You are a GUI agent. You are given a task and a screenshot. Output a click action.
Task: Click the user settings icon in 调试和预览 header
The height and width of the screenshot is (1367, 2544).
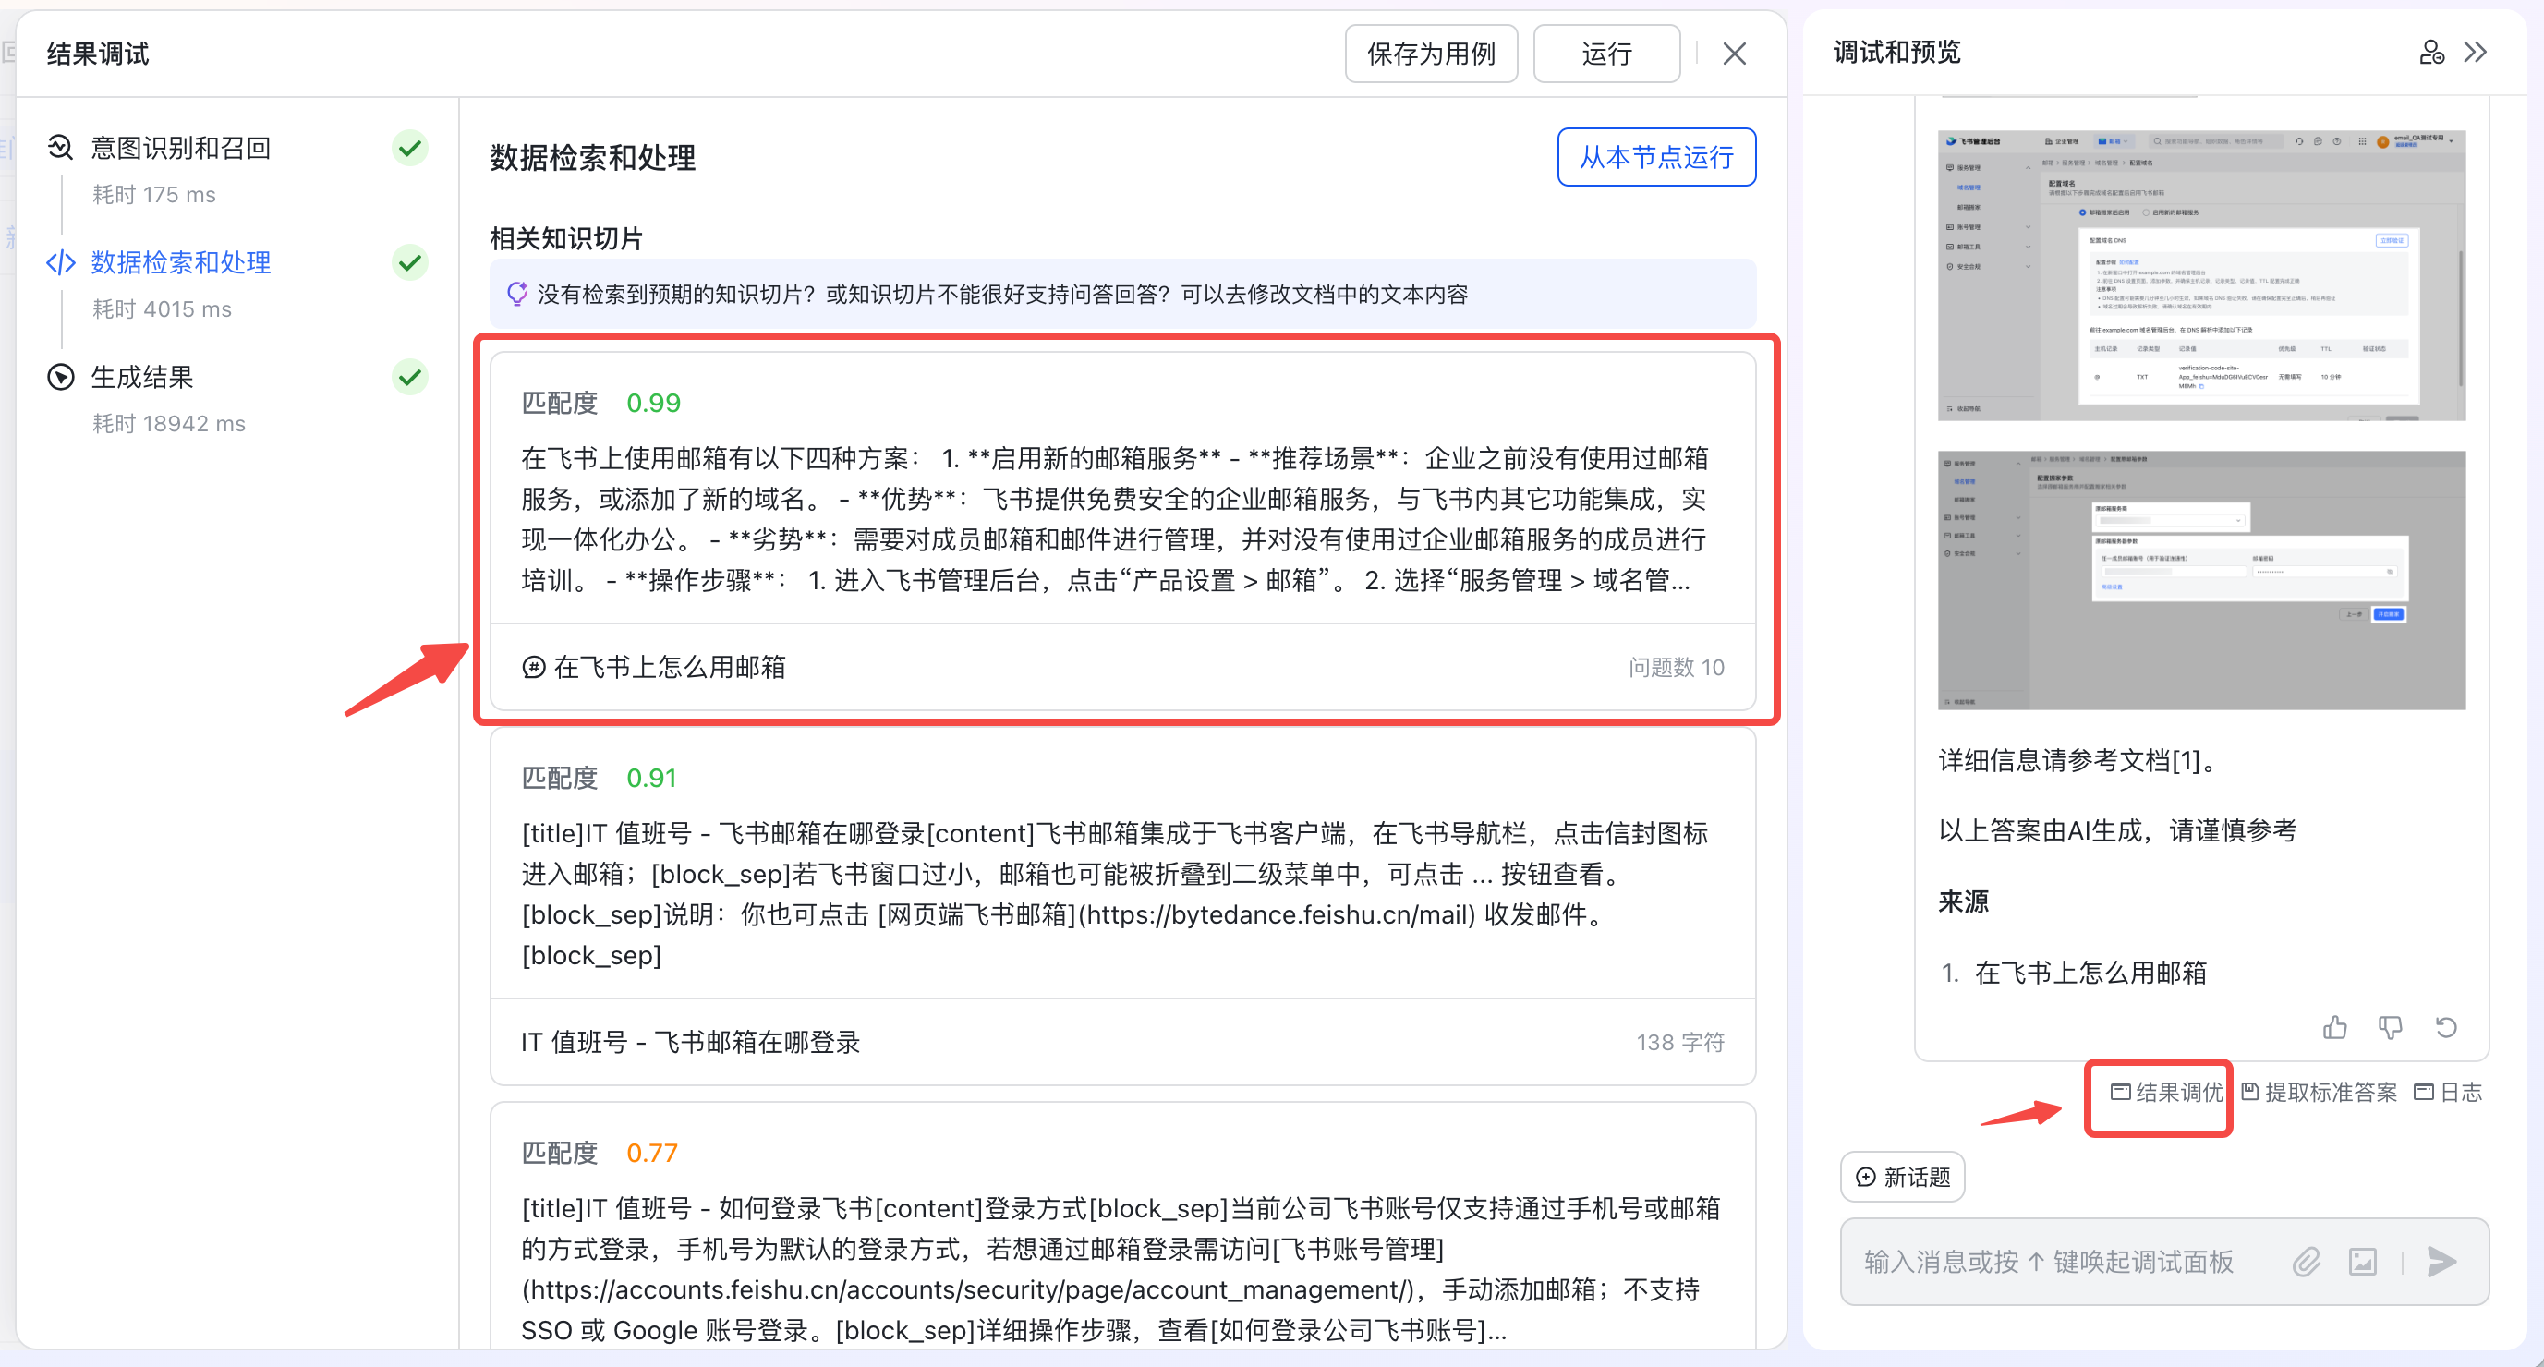coord(2431,53)
